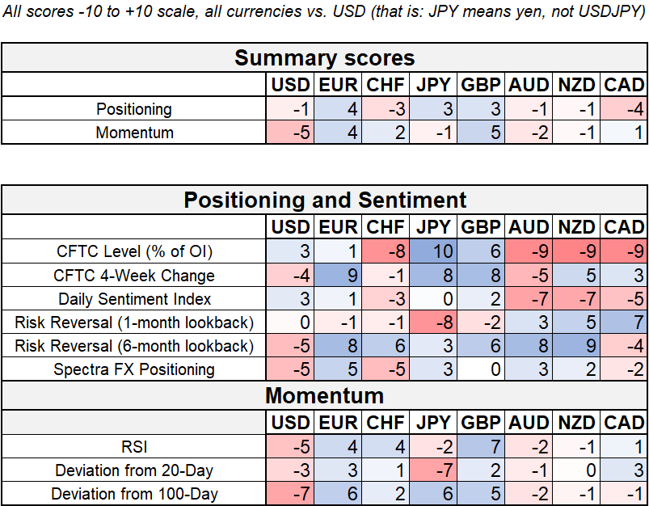
Task: Click the Deviation from 20-Day row label
Action: coord(134,470)
